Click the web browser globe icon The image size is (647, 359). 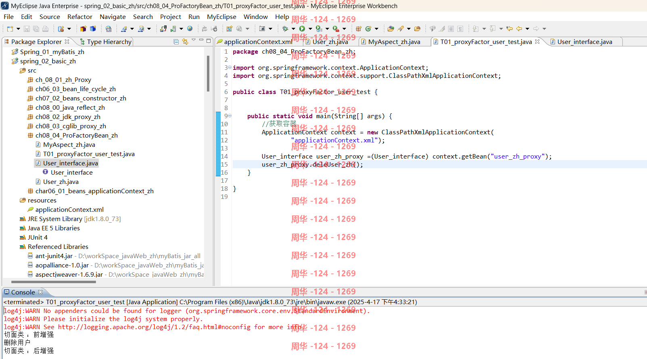190,29
